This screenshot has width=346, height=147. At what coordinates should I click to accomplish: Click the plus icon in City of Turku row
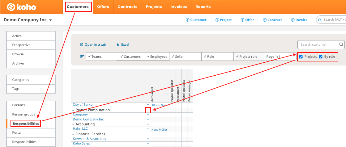[148, 105]
